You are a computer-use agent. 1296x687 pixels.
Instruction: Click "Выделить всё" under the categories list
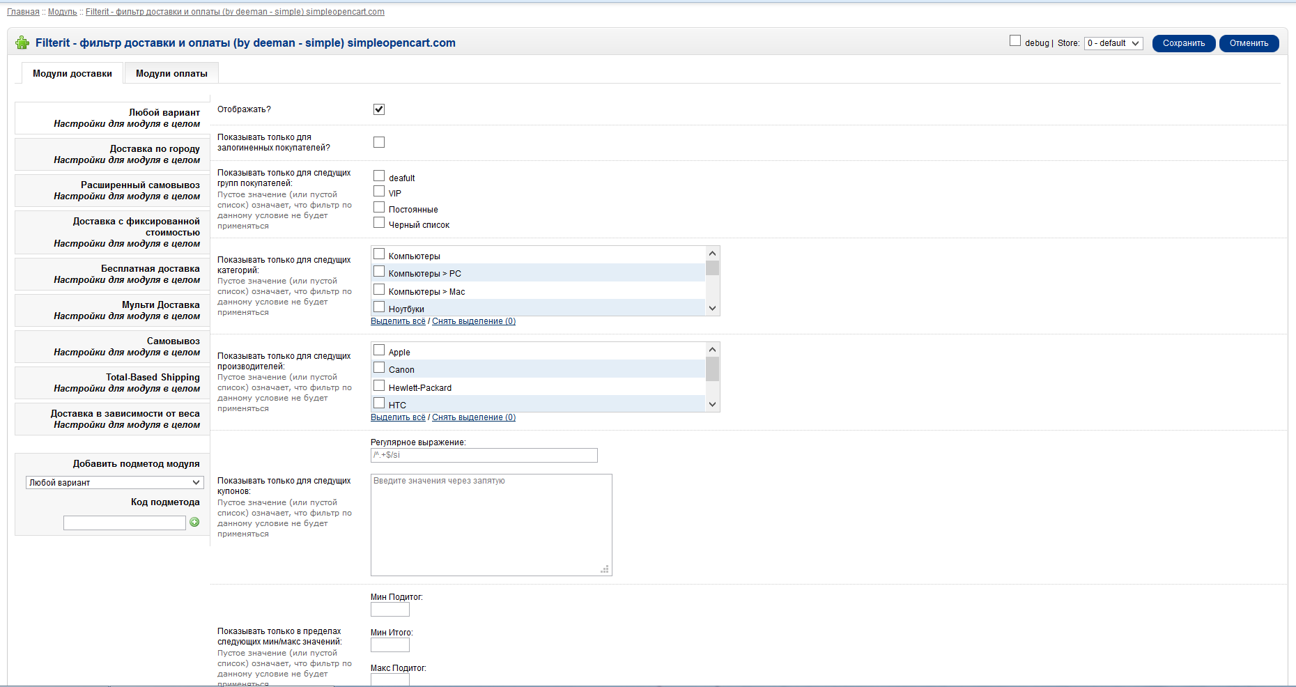398,321
